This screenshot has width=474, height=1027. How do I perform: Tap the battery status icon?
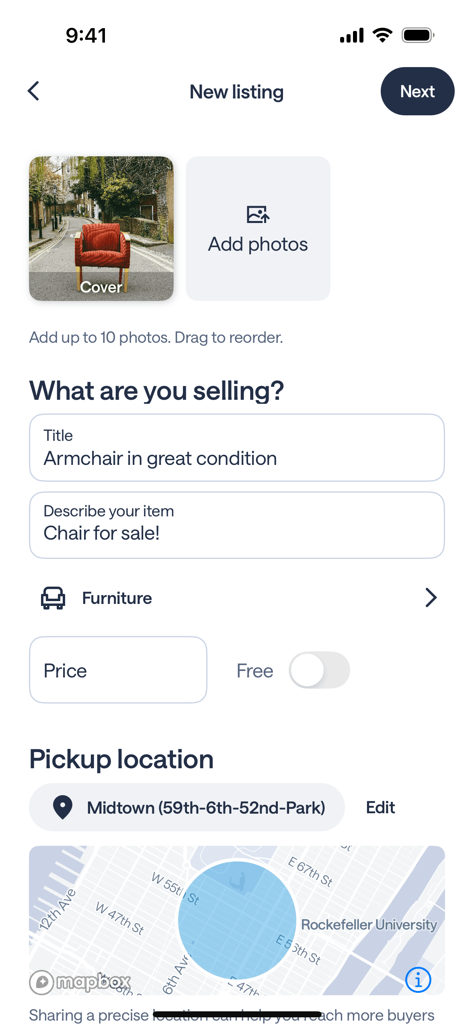click(x=418, y=35)
